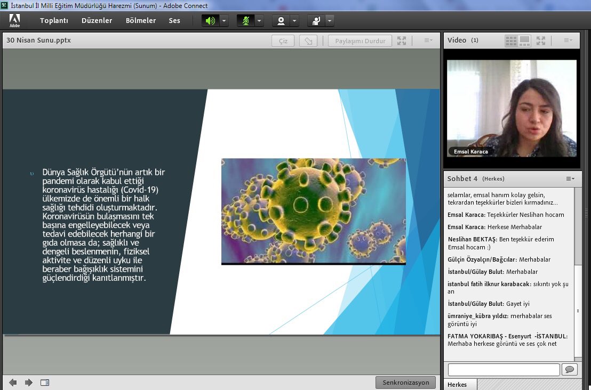Image resolution: width=591 pixels, height=390 pixels.
Task: Switch video pod to filmstrip layout
Action: click(524, 40)
